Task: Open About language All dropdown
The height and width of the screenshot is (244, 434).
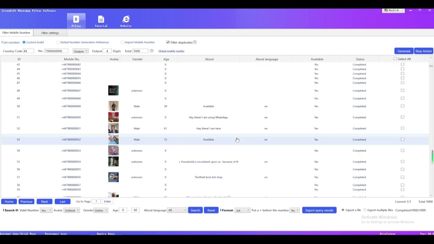Action: (x=177, y=210)
